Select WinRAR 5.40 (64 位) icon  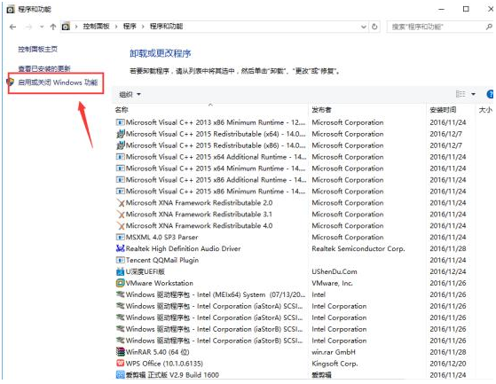pos(120,352)
